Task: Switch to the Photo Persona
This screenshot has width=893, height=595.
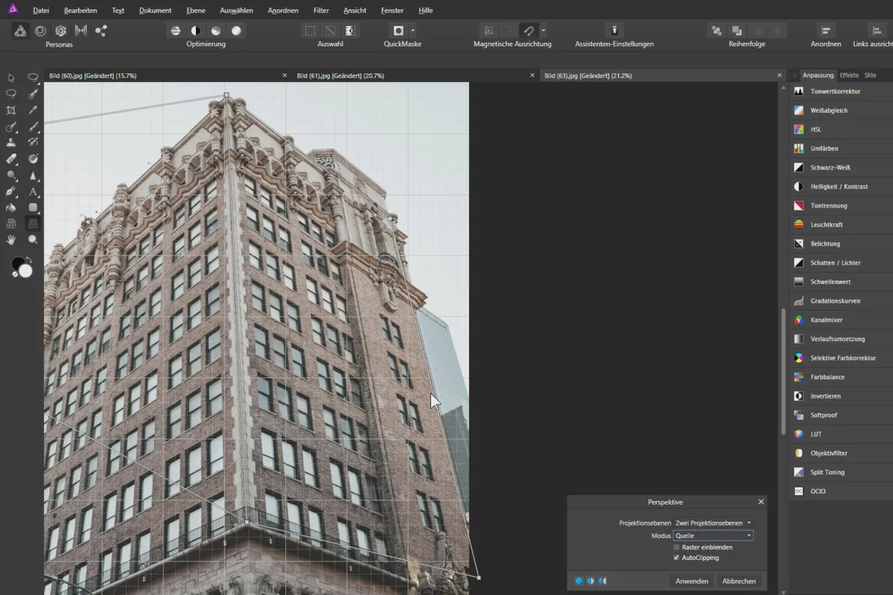Action: tap(20, 30)
